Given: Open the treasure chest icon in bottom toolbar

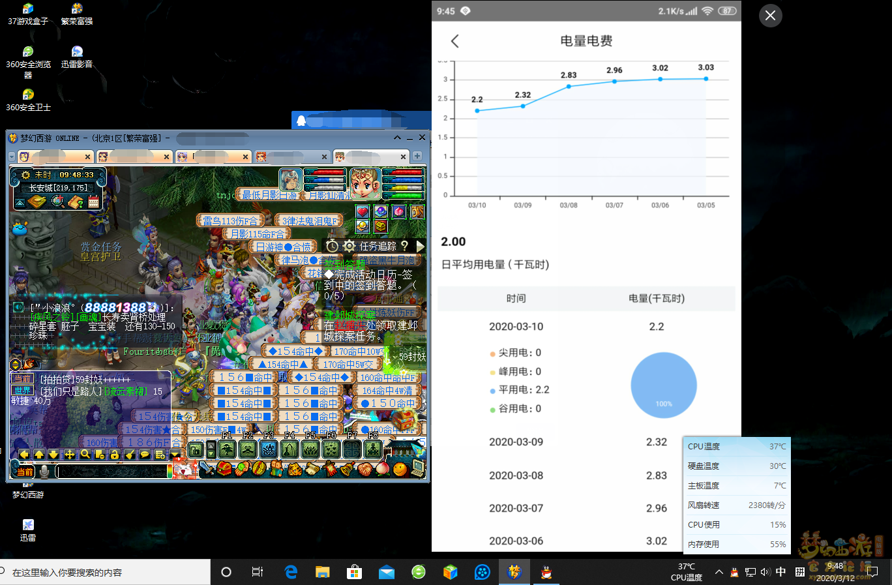Looking at the screenshot, I should (x=224, y=469).
